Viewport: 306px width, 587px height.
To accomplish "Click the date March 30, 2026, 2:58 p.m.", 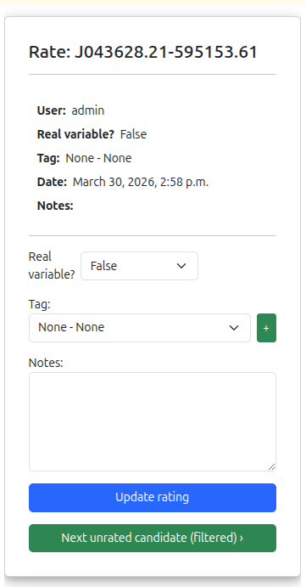I will point(141,182).
